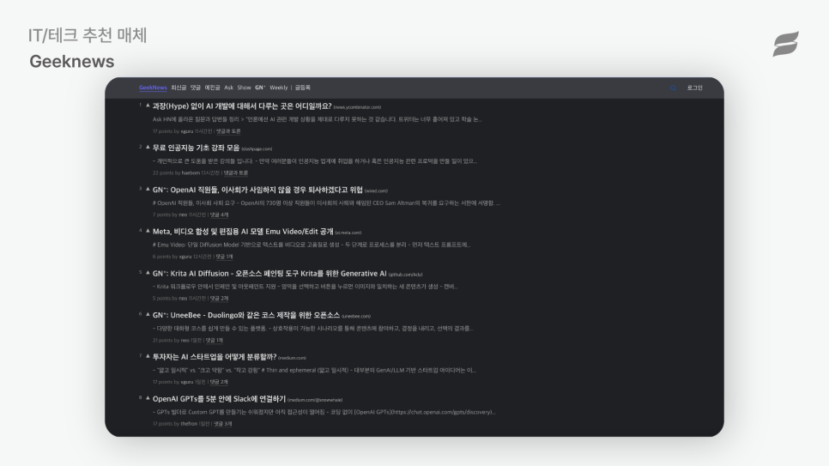Upvote the AI startup investor classification post
The image size is (829, 466).
coord(148,356)
